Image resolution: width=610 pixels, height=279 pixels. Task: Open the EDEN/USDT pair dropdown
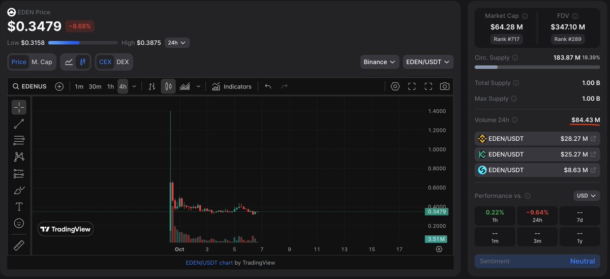tap(428, 62)
